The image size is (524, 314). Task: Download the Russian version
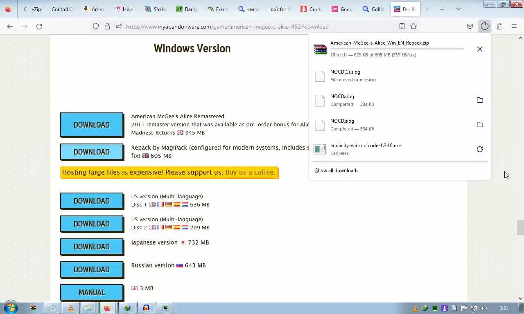[92, 269]
